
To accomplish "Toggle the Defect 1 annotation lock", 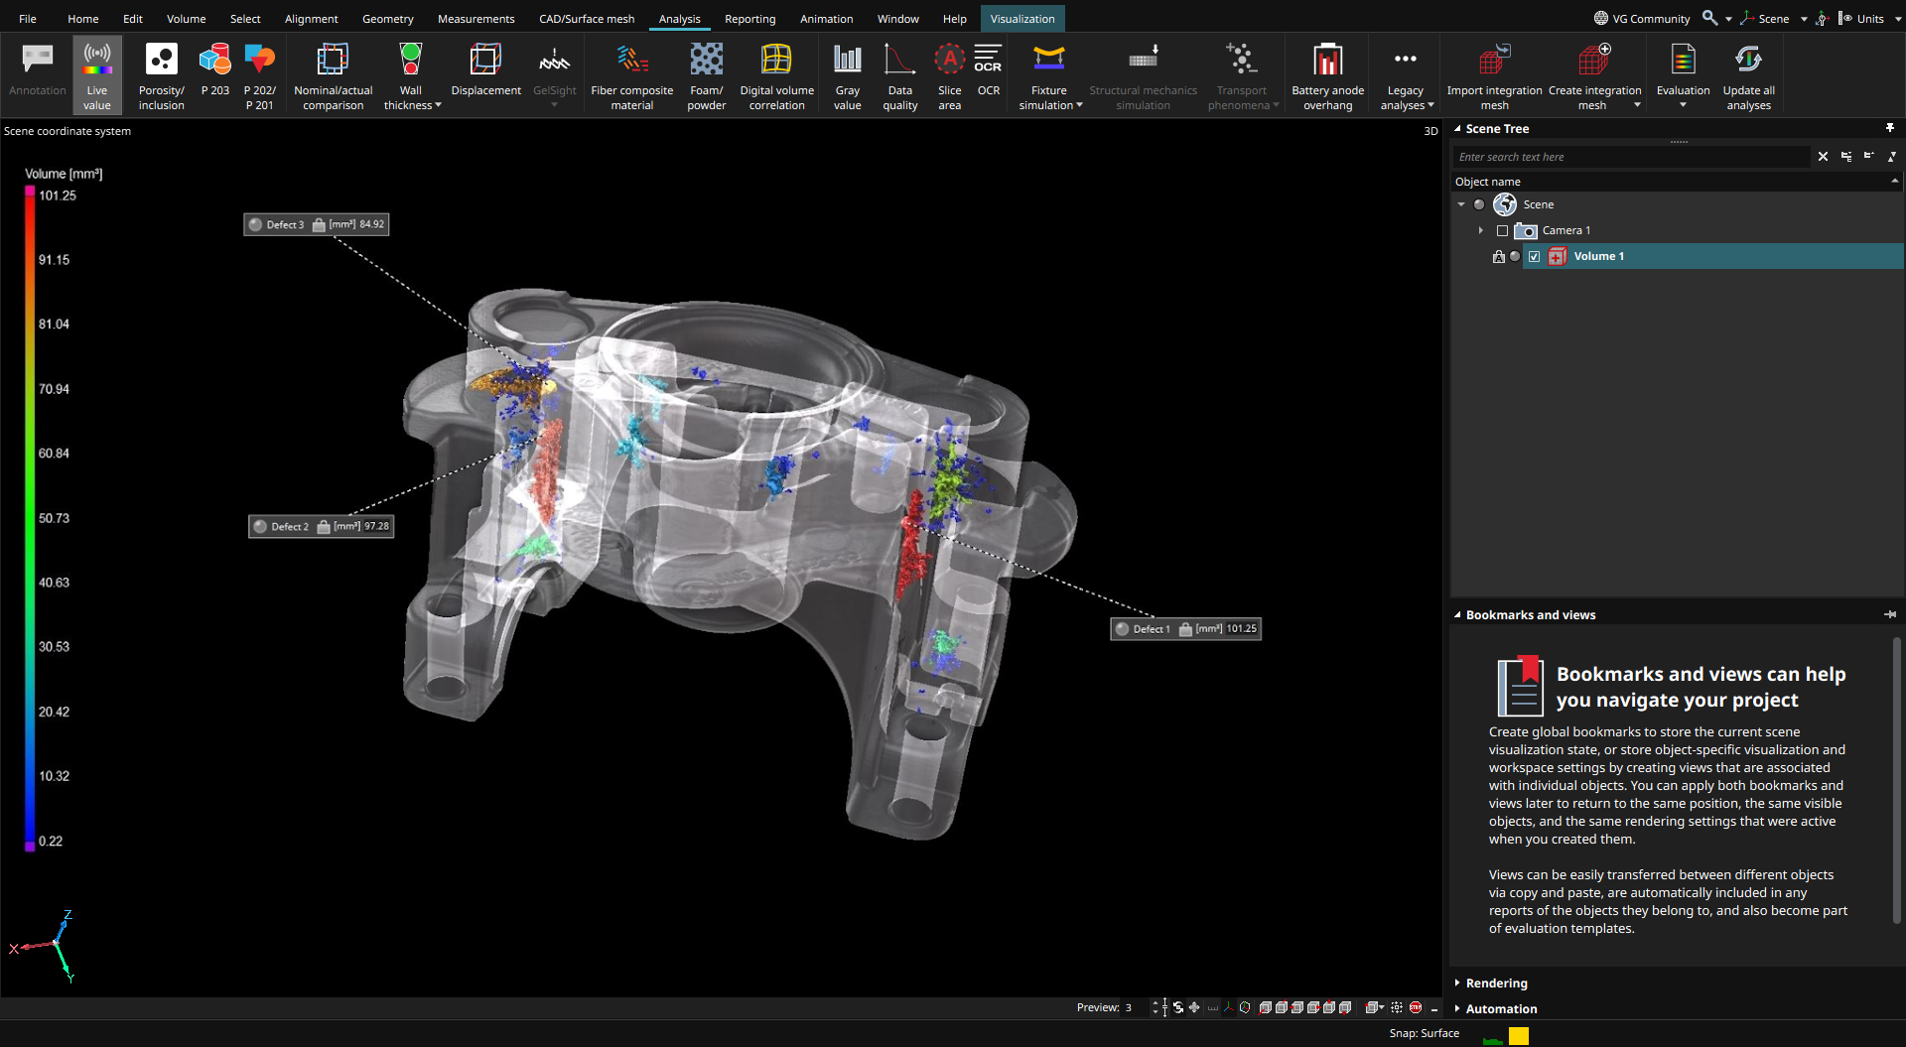I will 1185,629.
